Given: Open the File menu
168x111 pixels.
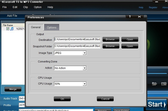Looking at the screenshot, I should tap(5, 7).
